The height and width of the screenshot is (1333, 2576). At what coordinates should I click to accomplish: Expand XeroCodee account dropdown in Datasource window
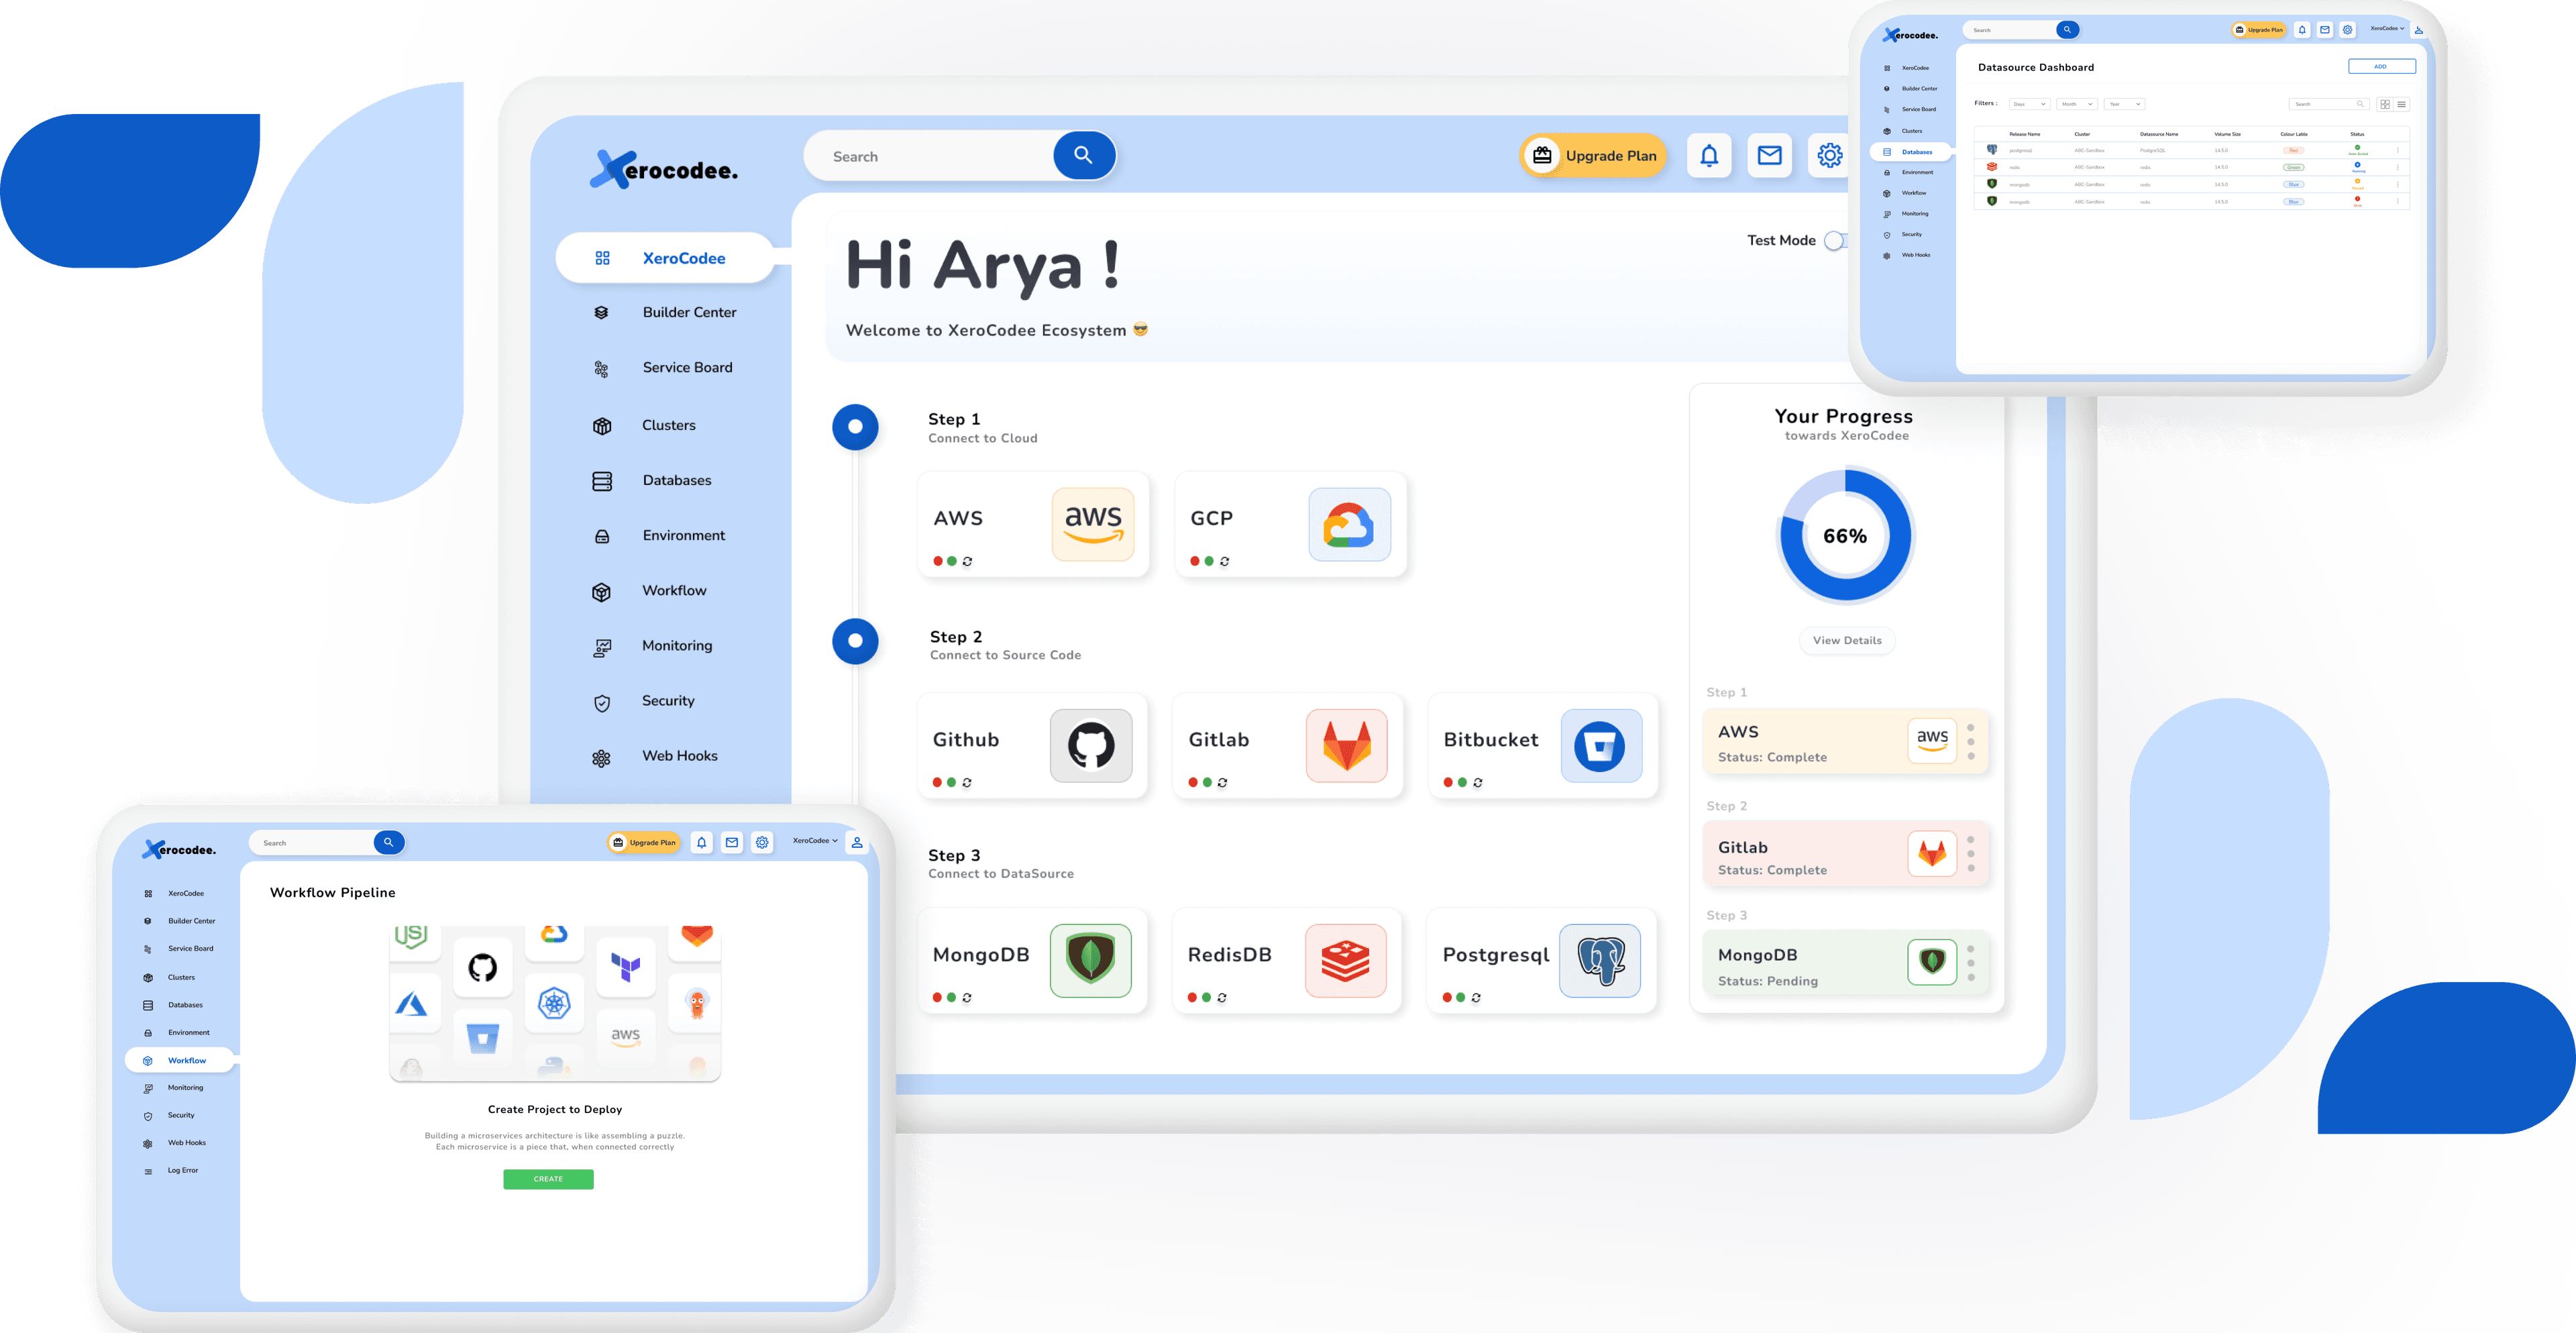[2387, 29]
